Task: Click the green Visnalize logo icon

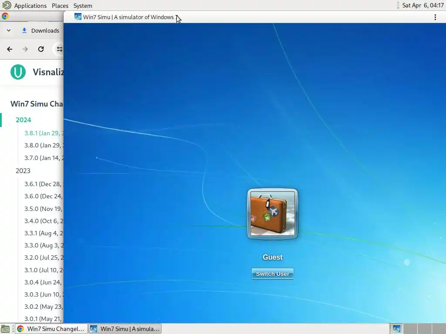Action: pos(18,72)
